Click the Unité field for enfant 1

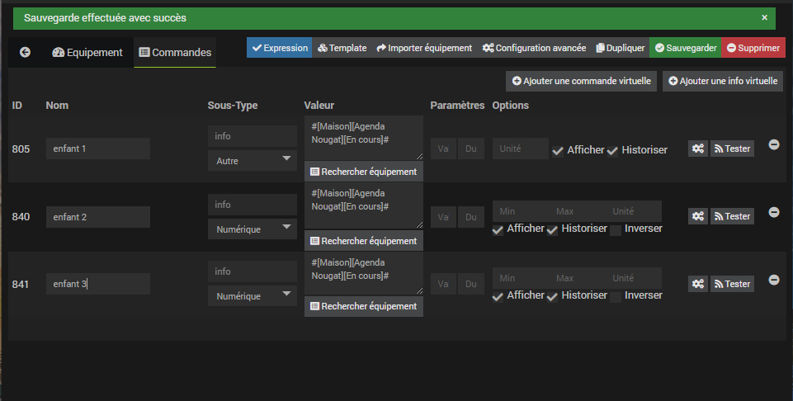click(x=521, y=149)
